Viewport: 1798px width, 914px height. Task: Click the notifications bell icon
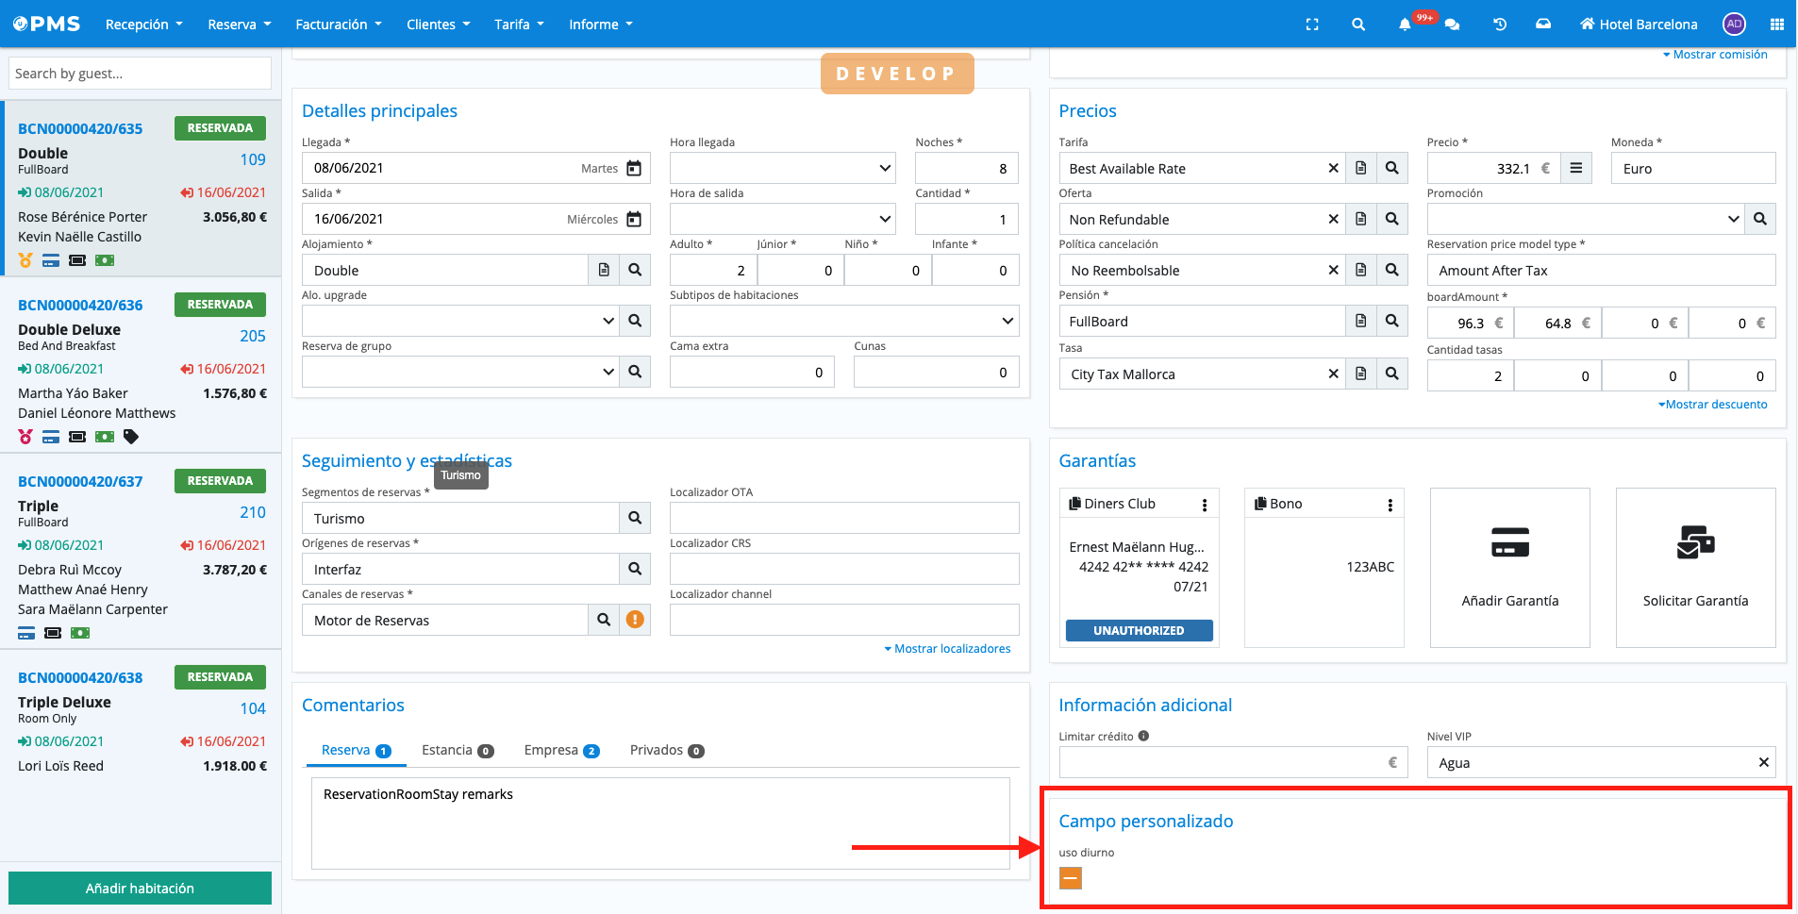[1405, 25]
